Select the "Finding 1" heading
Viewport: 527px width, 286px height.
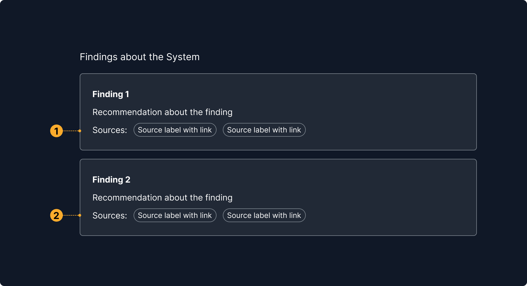coord(111,94)
